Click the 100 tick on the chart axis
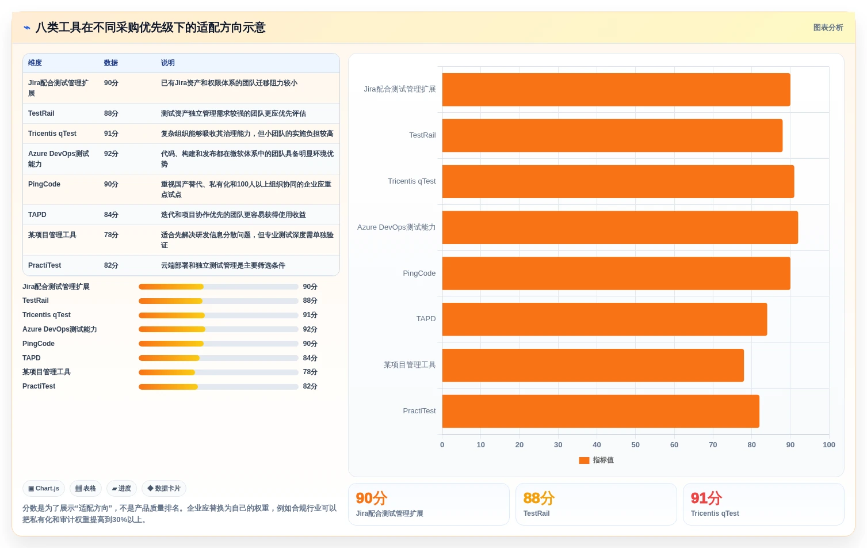Screen dimensions: 867x548 pos(828,445)
